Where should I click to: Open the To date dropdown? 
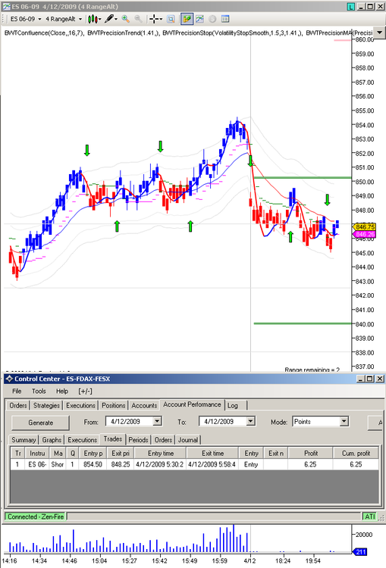click(x=251, y=421)
